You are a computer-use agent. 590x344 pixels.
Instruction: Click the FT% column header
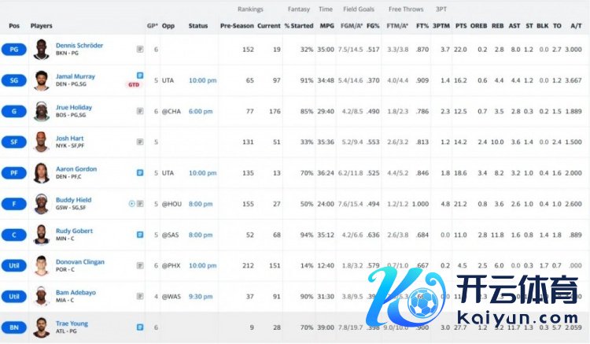422,26
